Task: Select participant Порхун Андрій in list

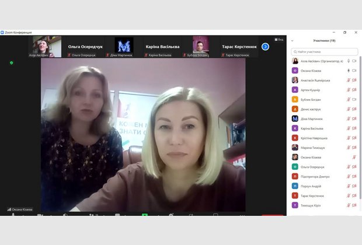Action: [324, 186]
